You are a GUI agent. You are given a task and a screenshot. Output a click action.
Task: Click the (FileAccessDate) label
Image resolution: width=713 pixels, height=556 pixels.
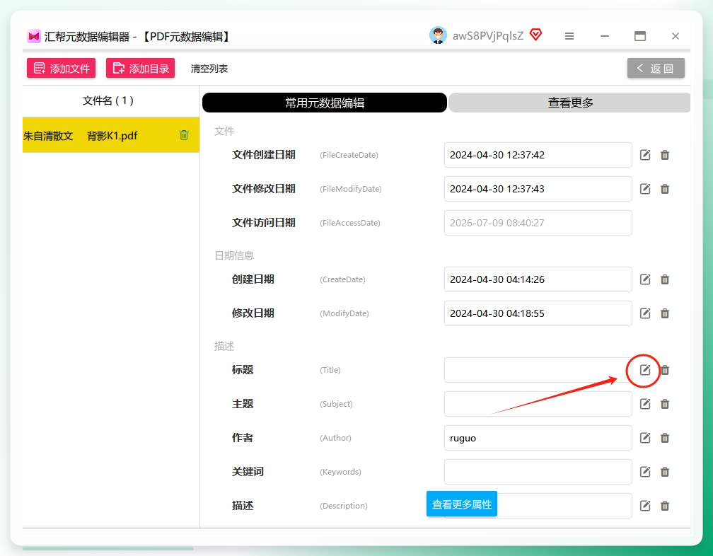349,223
